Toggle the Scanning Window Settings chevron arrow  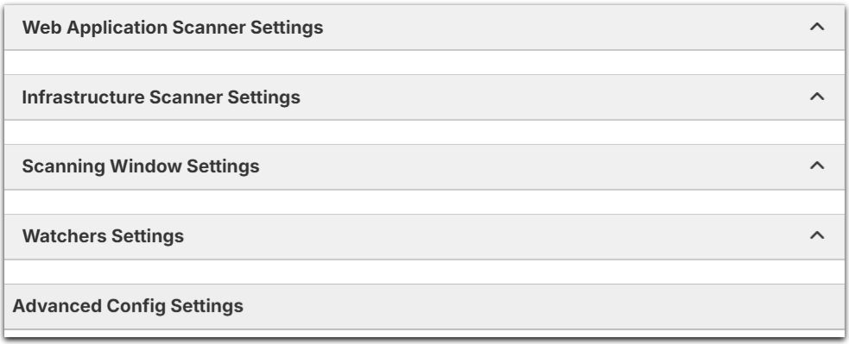[x=816, y=166]
